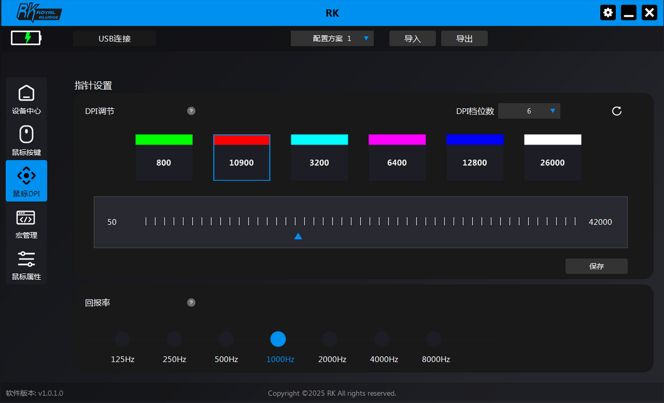Open the 鼠标按键 mouse buttons page
This screenshot has height=403, width=664.
point(27,140)
